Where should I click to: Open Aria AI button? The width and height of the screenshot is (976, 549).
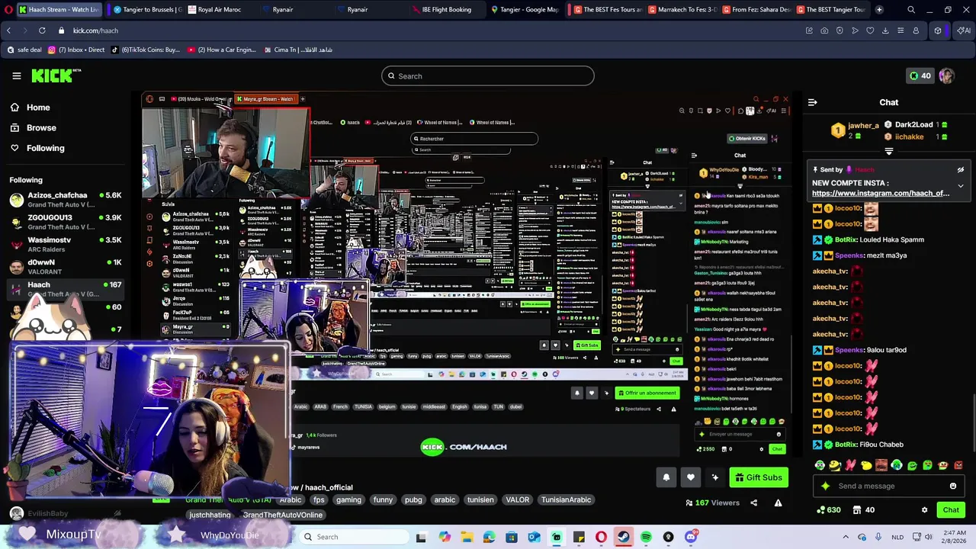click(x=963, y=30)
